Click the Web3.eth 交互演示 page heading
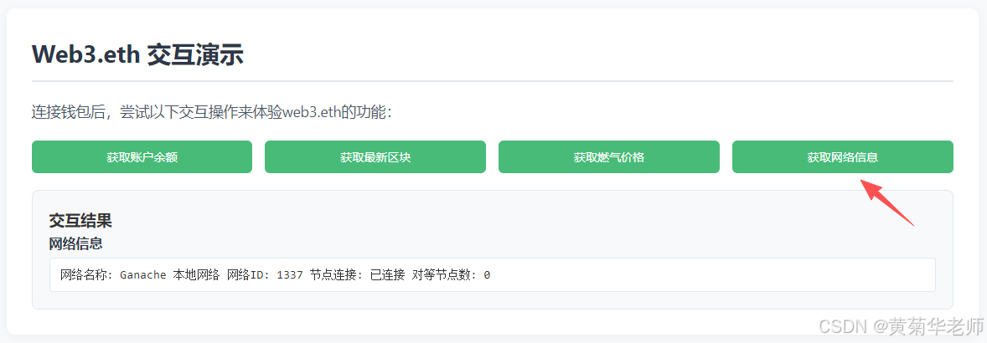This screenshot has height=343, width=987. pos(138,55)
